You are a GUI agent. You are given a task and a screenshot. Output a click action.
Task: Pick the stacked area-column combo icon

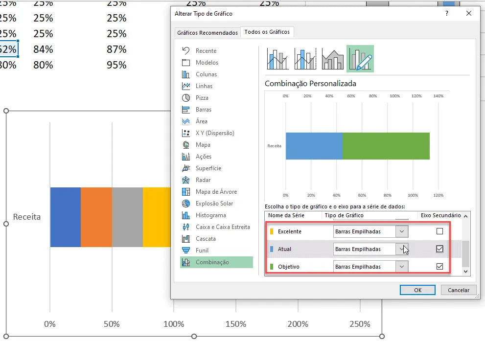pos(332,59)
